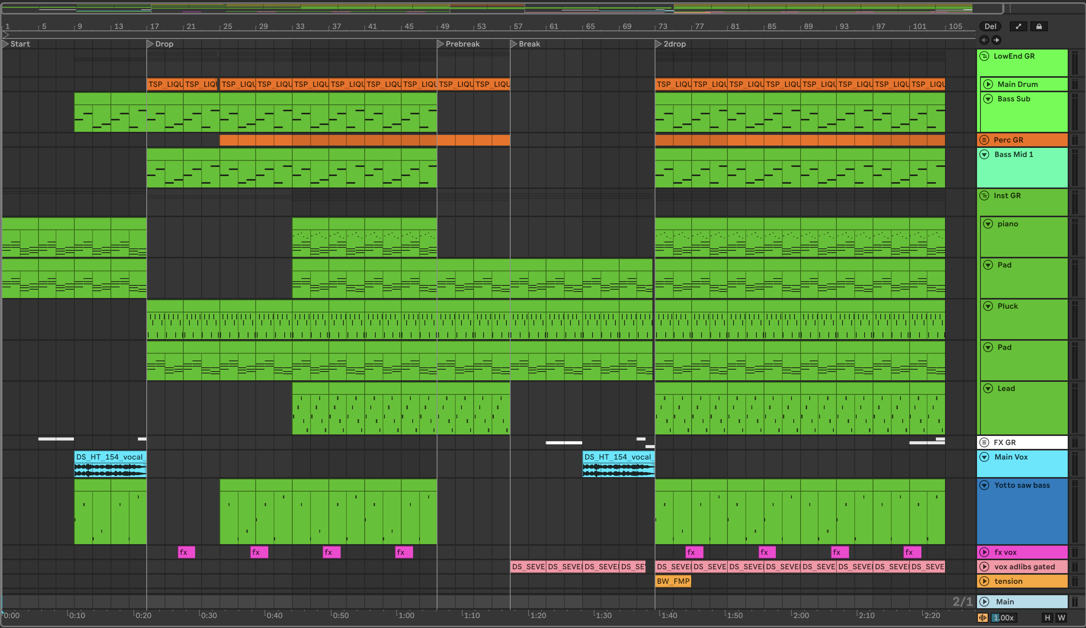Unfold the fx vox track
This screenshot has height=628, width=1086.
(x=984, y=552)
